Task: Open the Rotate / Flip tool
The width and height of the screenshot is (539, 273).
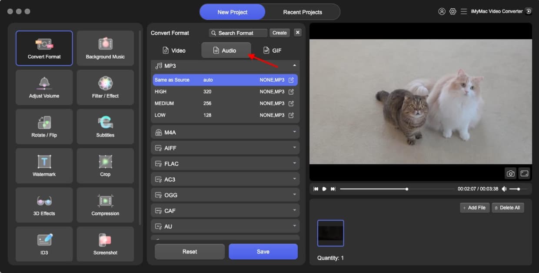Action: click(x=44, y=127)
